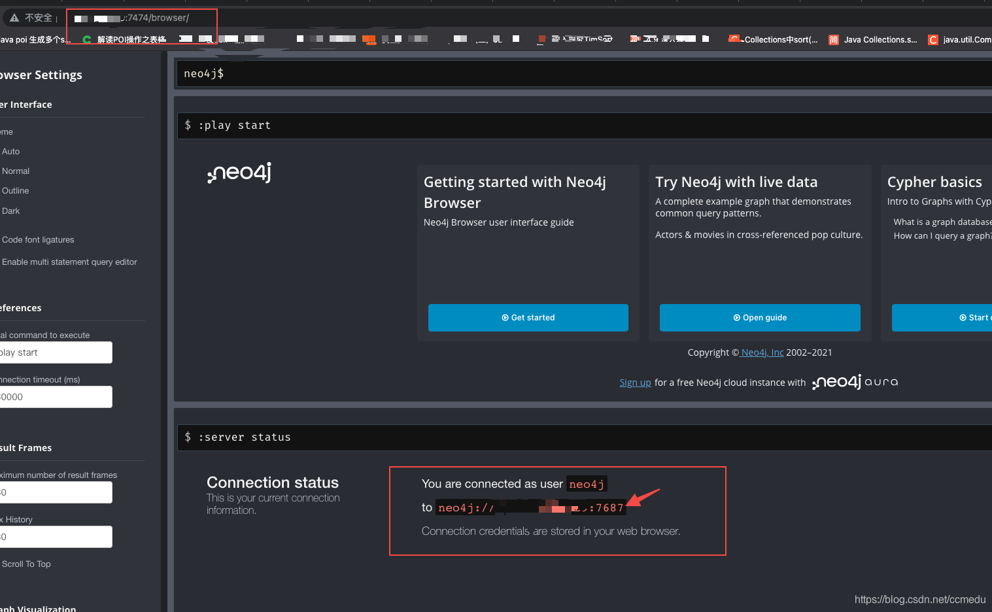The height and width of the screenshot is (612, 992).
Task: Click the Neo4j logo in the play start guide
Action: (x=239, y=172)
